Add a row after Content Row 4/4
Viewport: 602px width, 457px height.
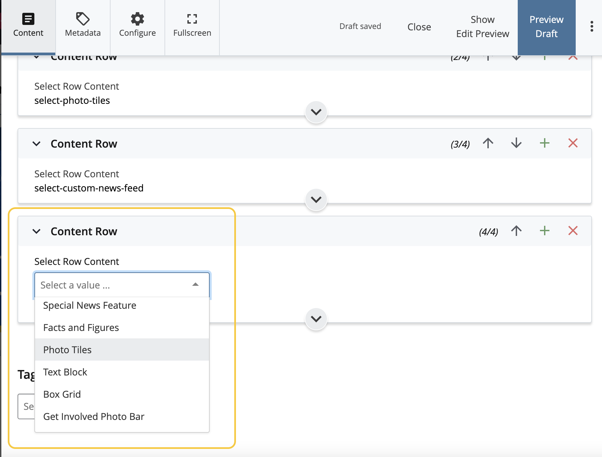click(544, 231)
